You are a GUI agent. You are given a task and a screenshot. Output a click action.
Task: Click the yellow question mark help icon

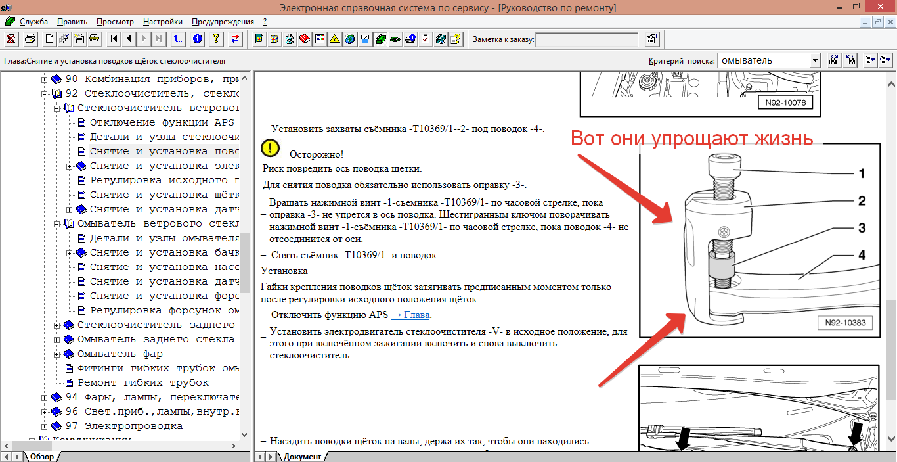tap(215, 39)
